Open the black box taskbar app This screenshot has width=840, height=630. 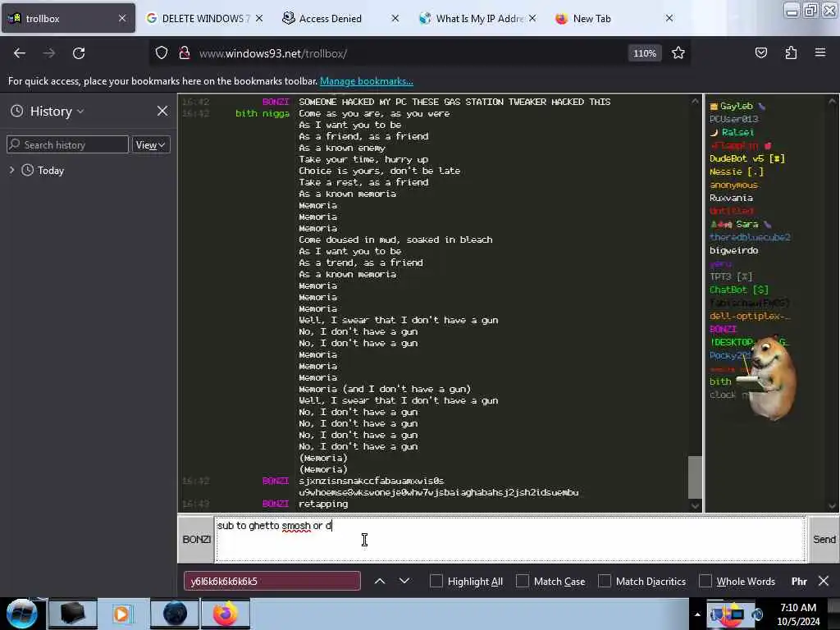pos(72,614)
